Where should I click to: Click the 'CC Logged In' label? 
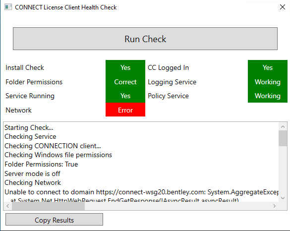point(169,67)
